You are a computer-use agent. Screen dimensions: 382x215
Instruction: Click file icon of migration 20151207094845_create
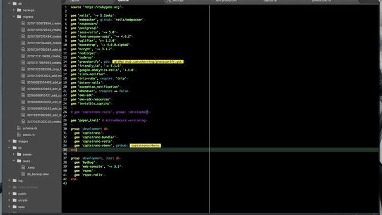coord(23,43)
